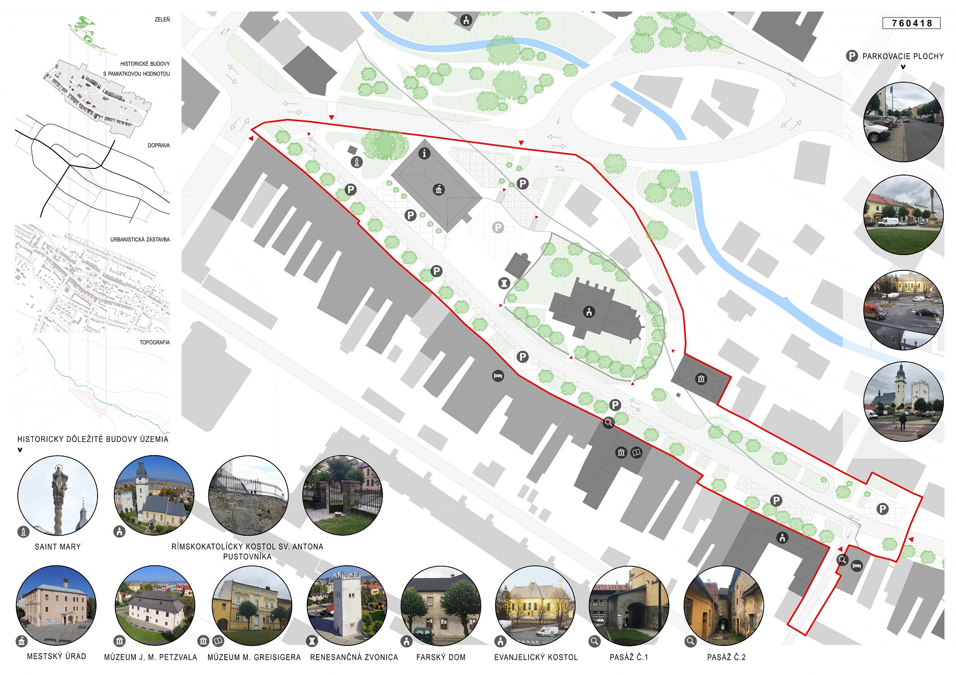The height and width of the screenshot is (675, 956).
Task: Click the TOPOGRAFIA layer label
Action: click(x=154, y=342)
